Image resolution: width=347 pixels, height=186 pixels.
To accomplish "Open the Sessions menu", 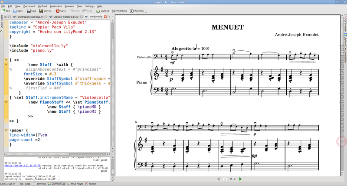I will point(69,6).
